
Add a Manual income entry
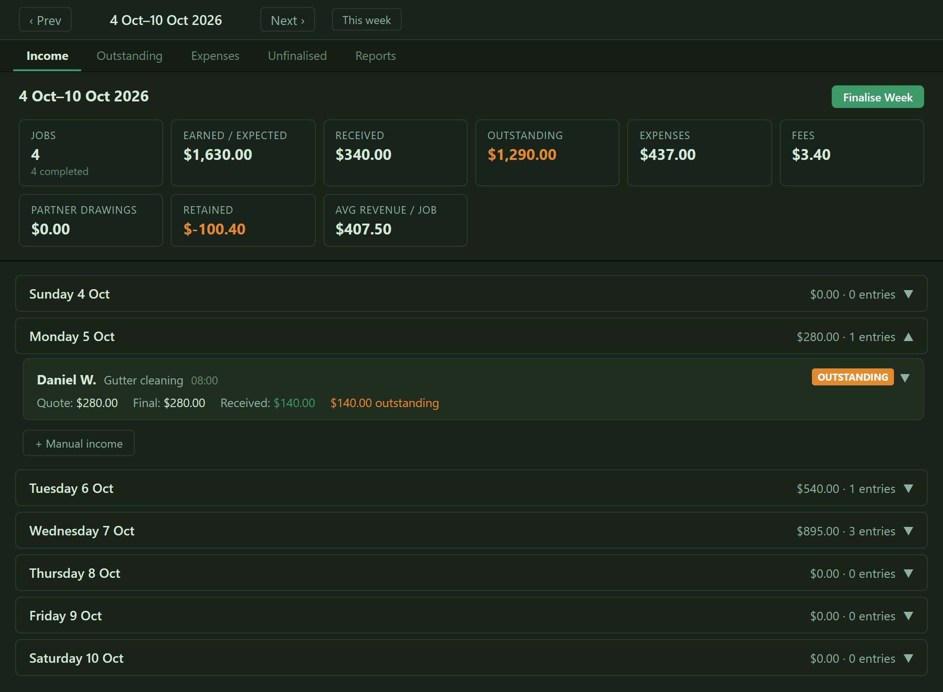pyautogui.click(x=79, y=443)
